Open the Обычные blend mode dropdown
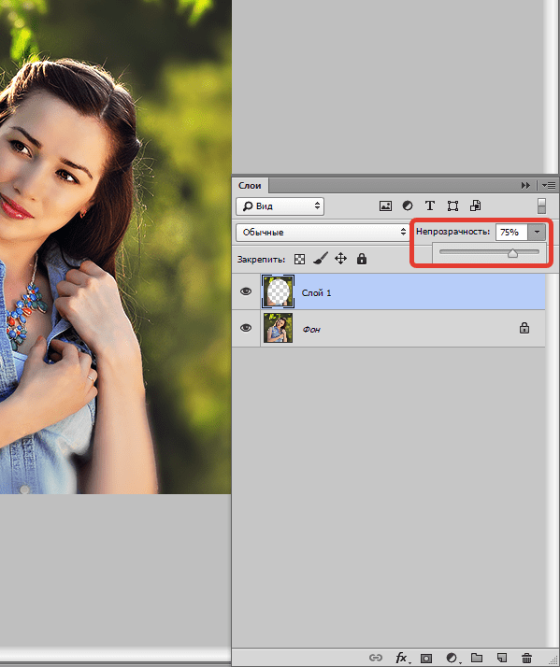 coord(323,233)
